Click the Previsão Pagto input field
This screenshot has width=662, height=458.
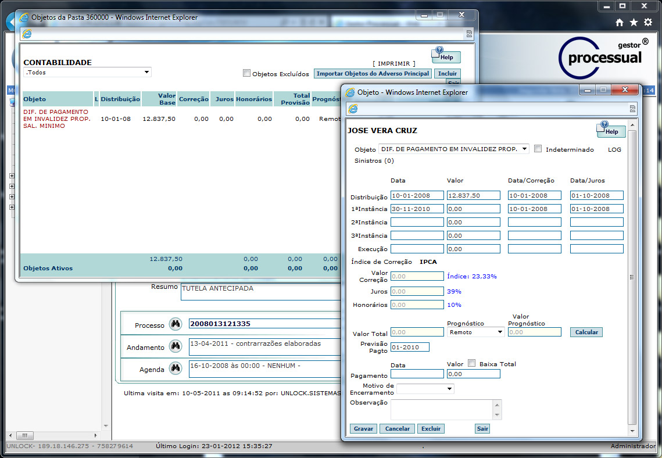(x=410, y=347)
